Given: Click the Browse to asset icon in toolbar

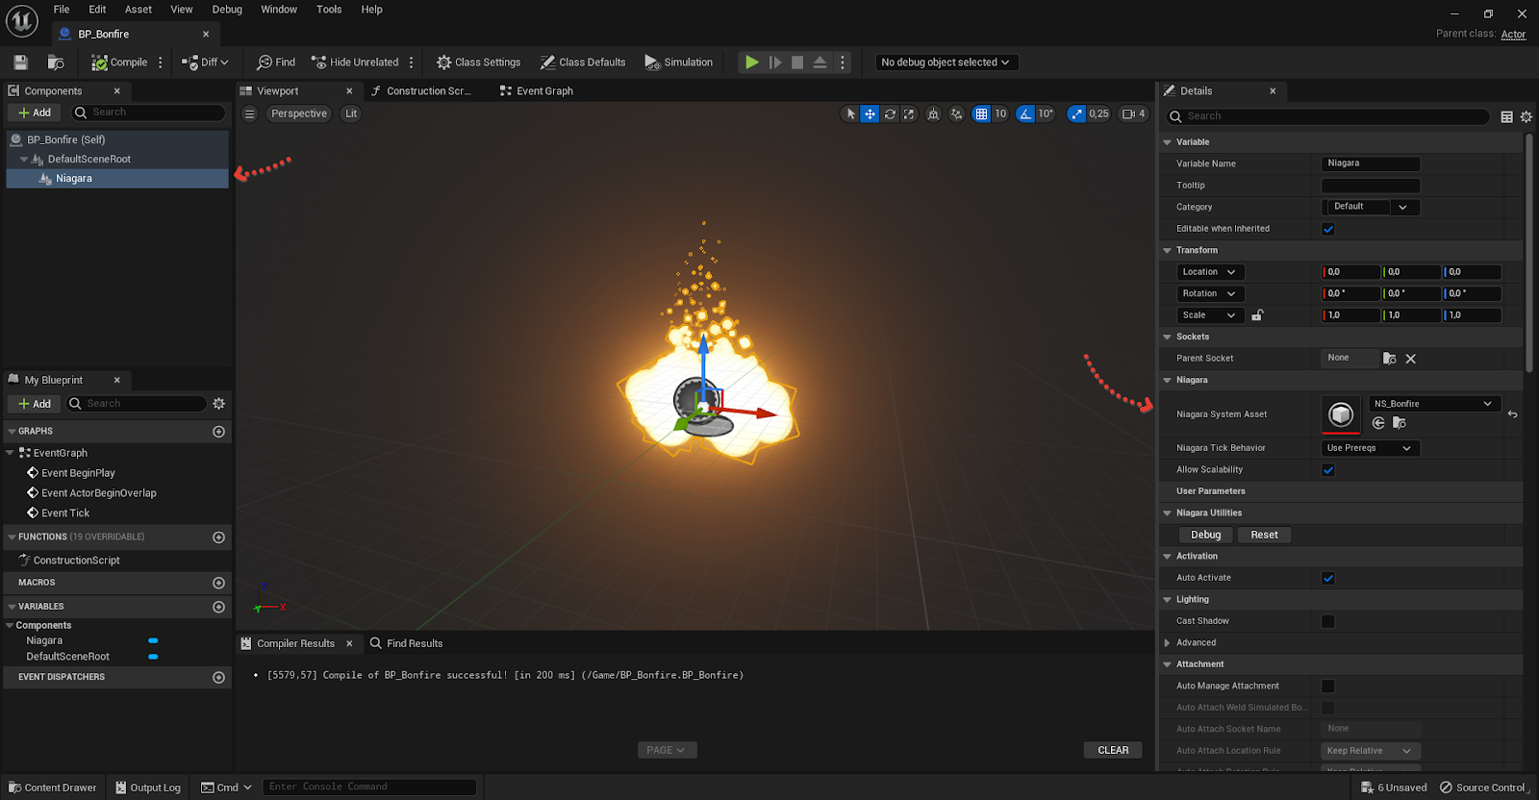Looking at the screenshot, I should 56,62.
